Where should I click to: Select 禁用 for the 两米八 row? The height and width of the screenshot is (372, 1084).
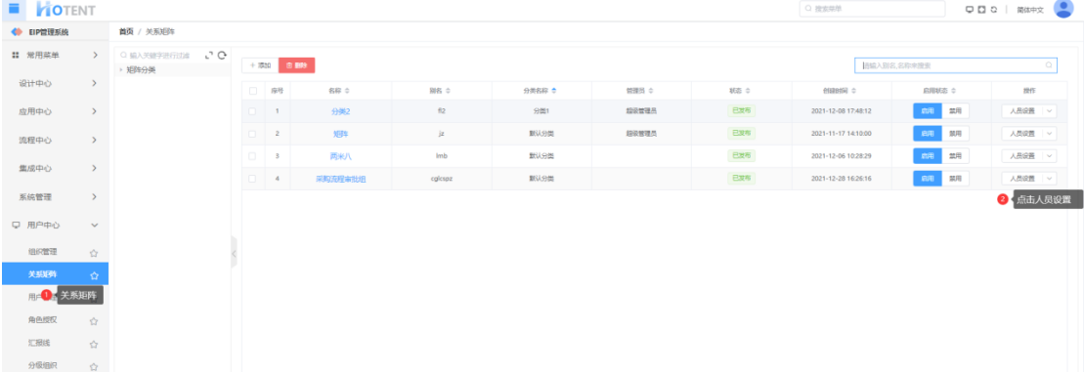[x=955, y=156]
